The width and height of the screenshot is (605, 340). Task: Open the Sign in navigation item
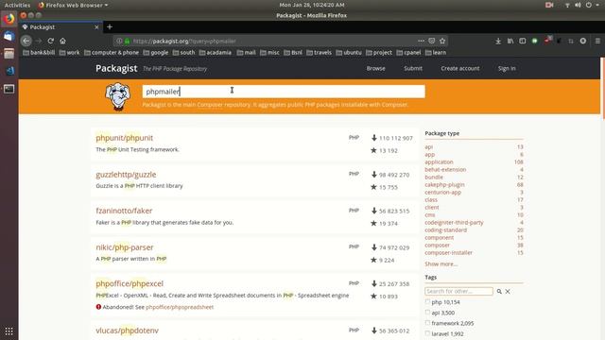click(x=507, y=68)
